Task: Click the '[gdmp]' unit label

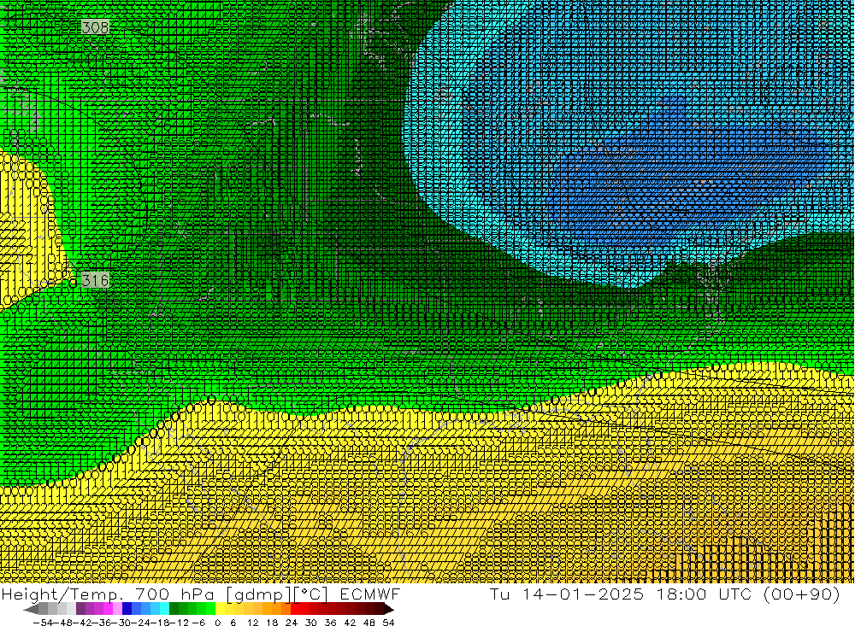Action: coord(259,594)
